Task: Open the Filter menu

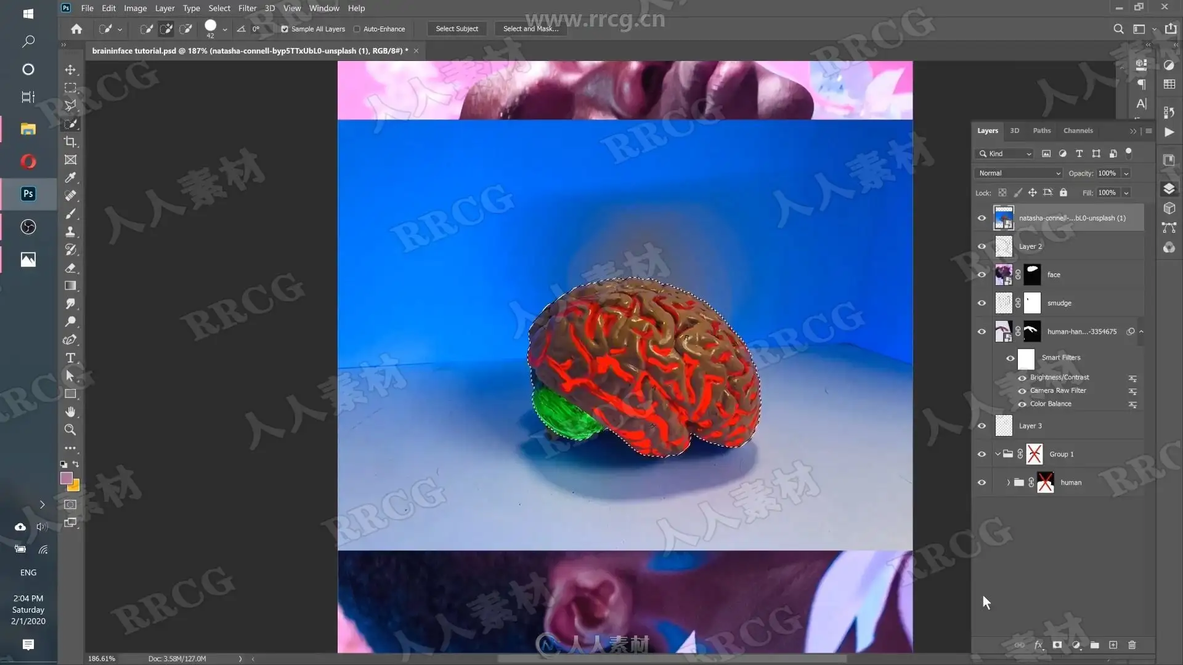Action: [247, 8]
